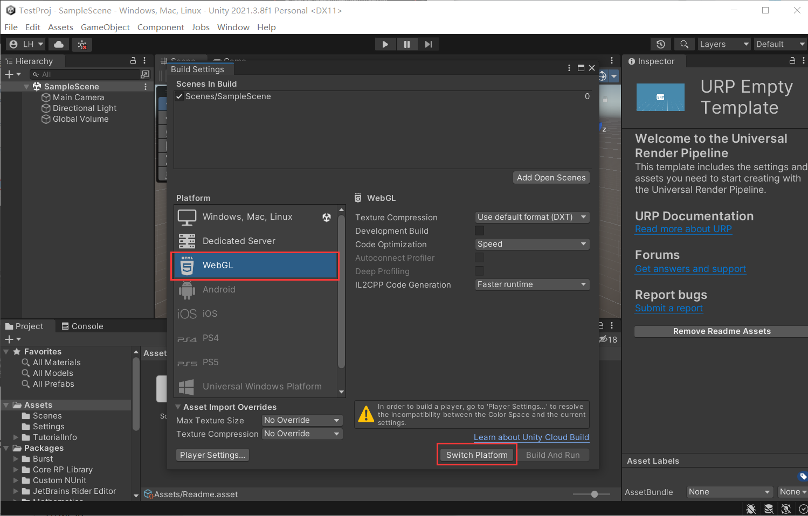Open the Component menu
The height and width of the screenshot is (516, 808).
point(161,27)
